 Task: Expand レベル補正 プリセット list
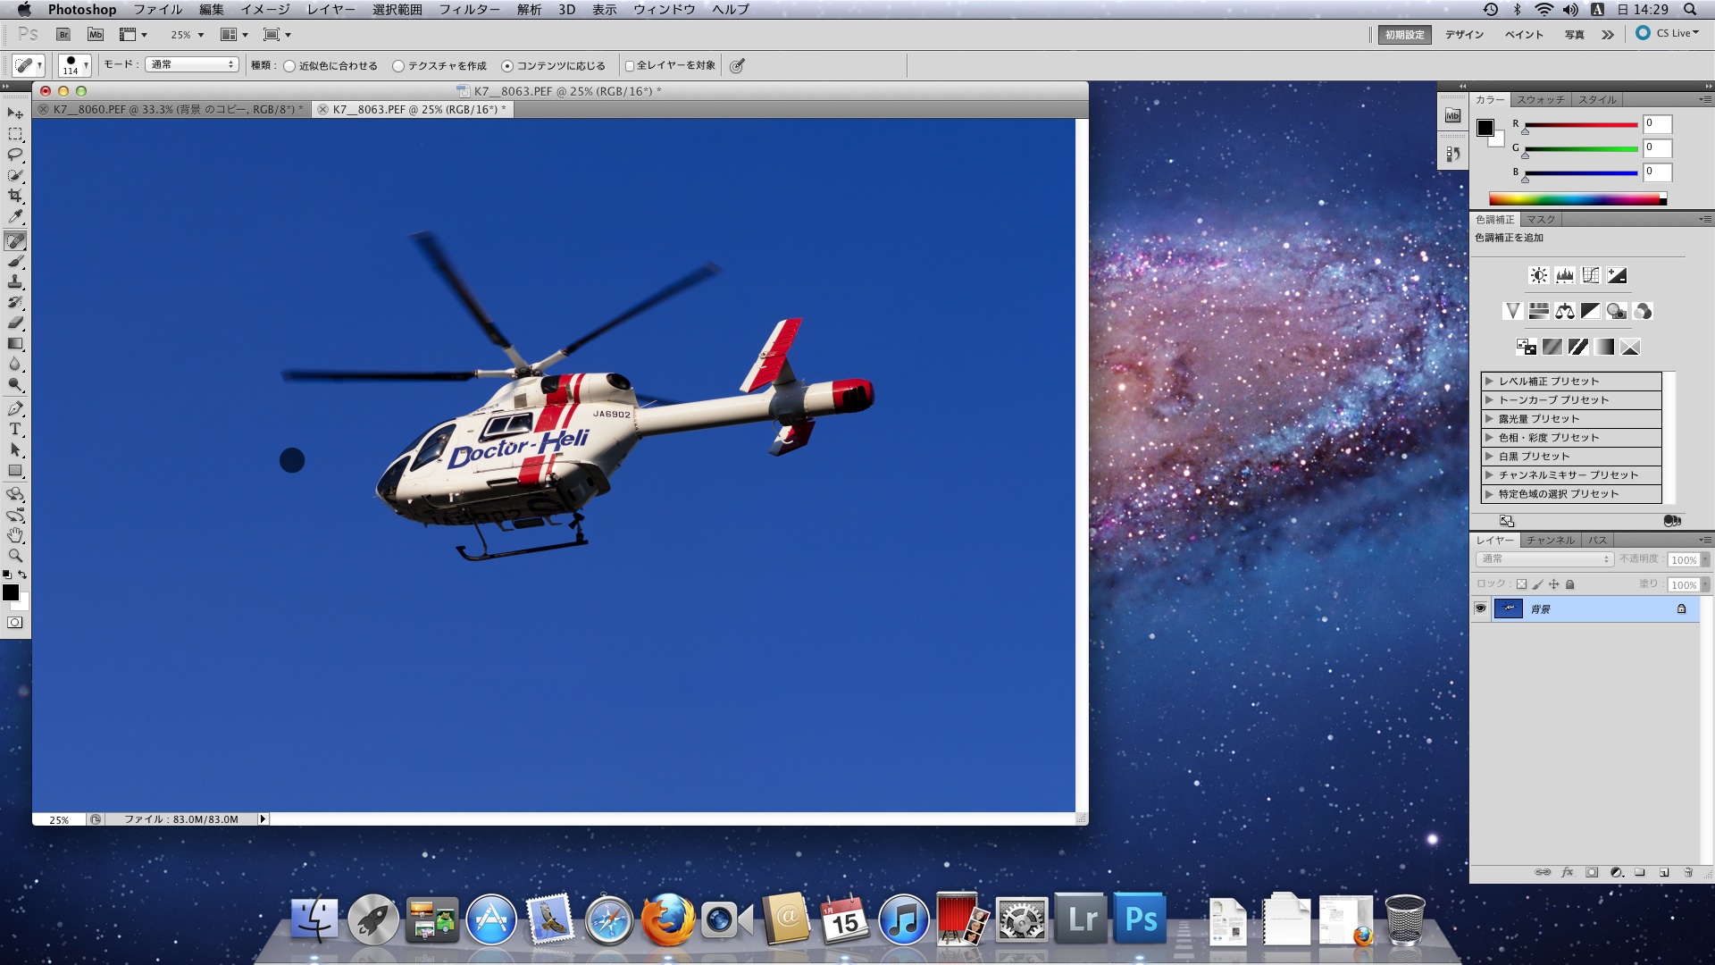tap(1489, 382)
